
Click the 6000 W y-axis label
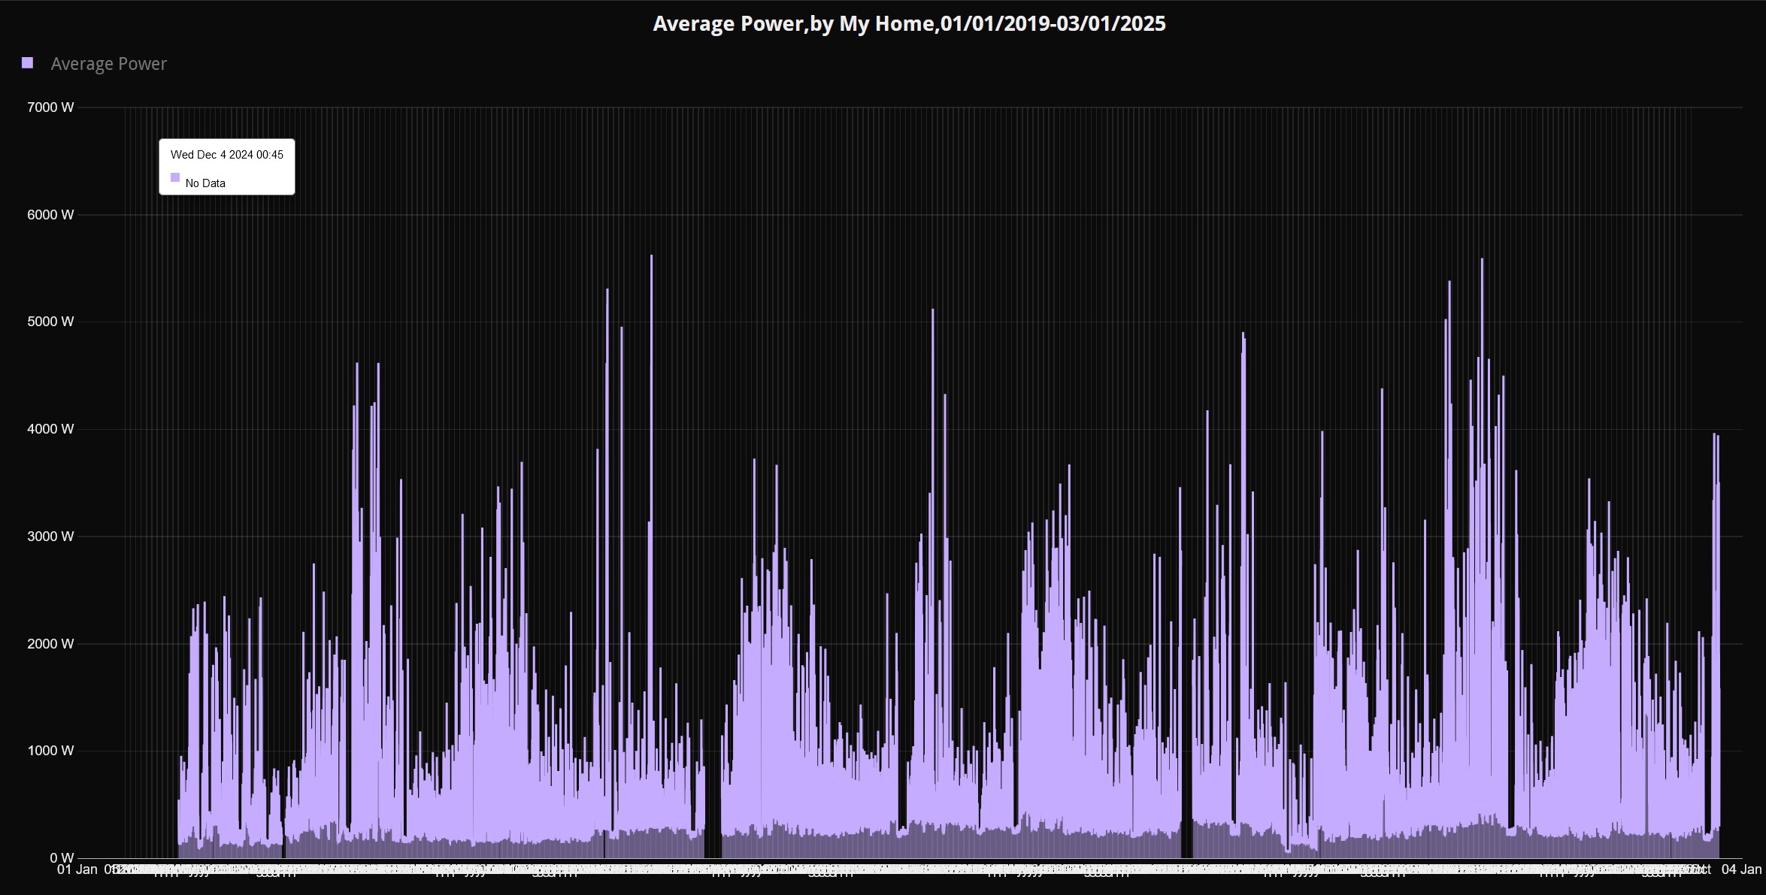(50, 215)
